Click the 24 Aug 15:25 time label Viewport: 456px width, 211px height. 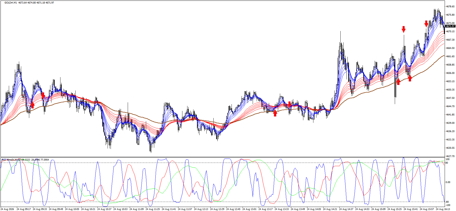coord(395,209)
